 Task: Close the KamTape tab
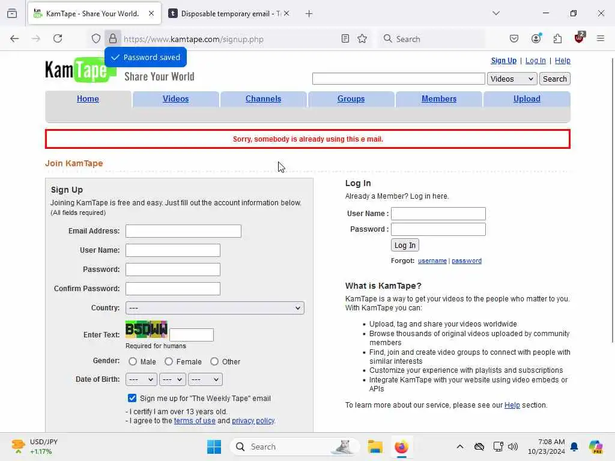tap(151, 13)
